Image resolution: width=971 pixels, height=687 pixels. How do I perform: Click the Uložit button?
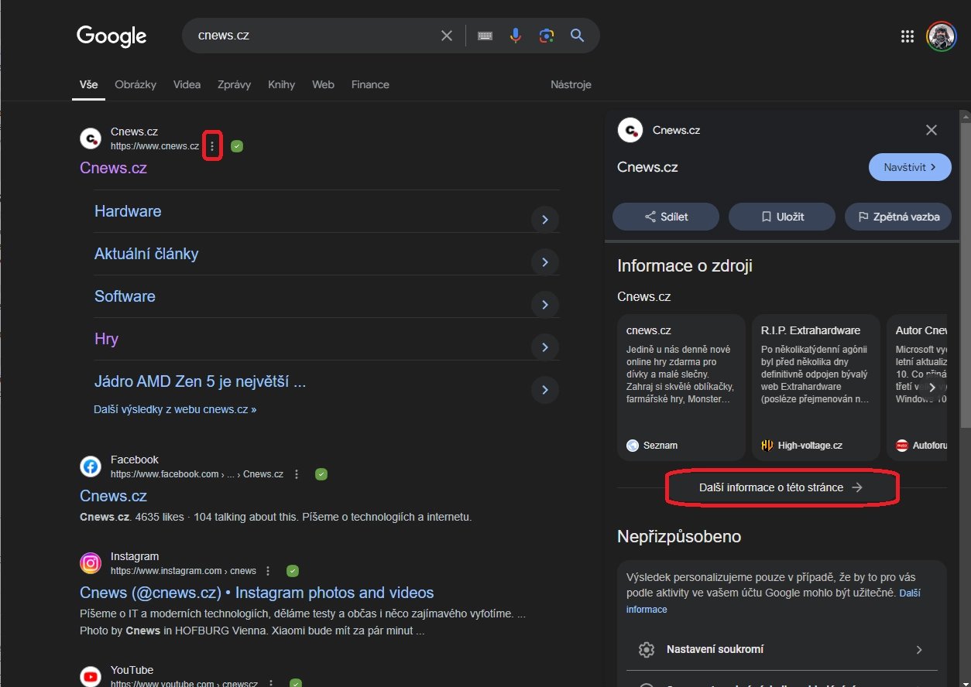782,217
